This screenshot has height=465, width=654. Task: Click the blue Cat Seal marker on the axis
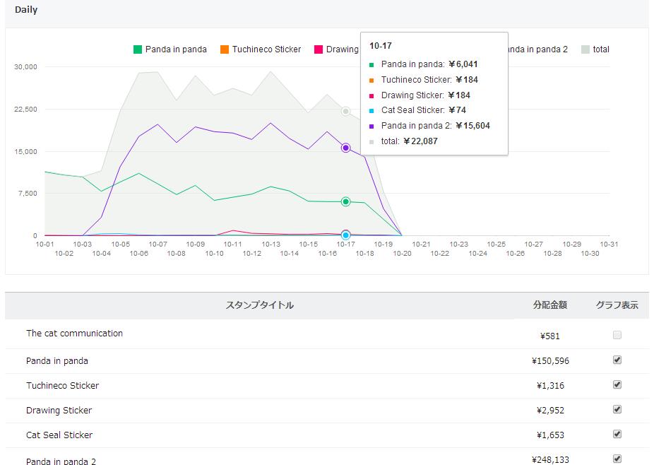pos(346,235)
